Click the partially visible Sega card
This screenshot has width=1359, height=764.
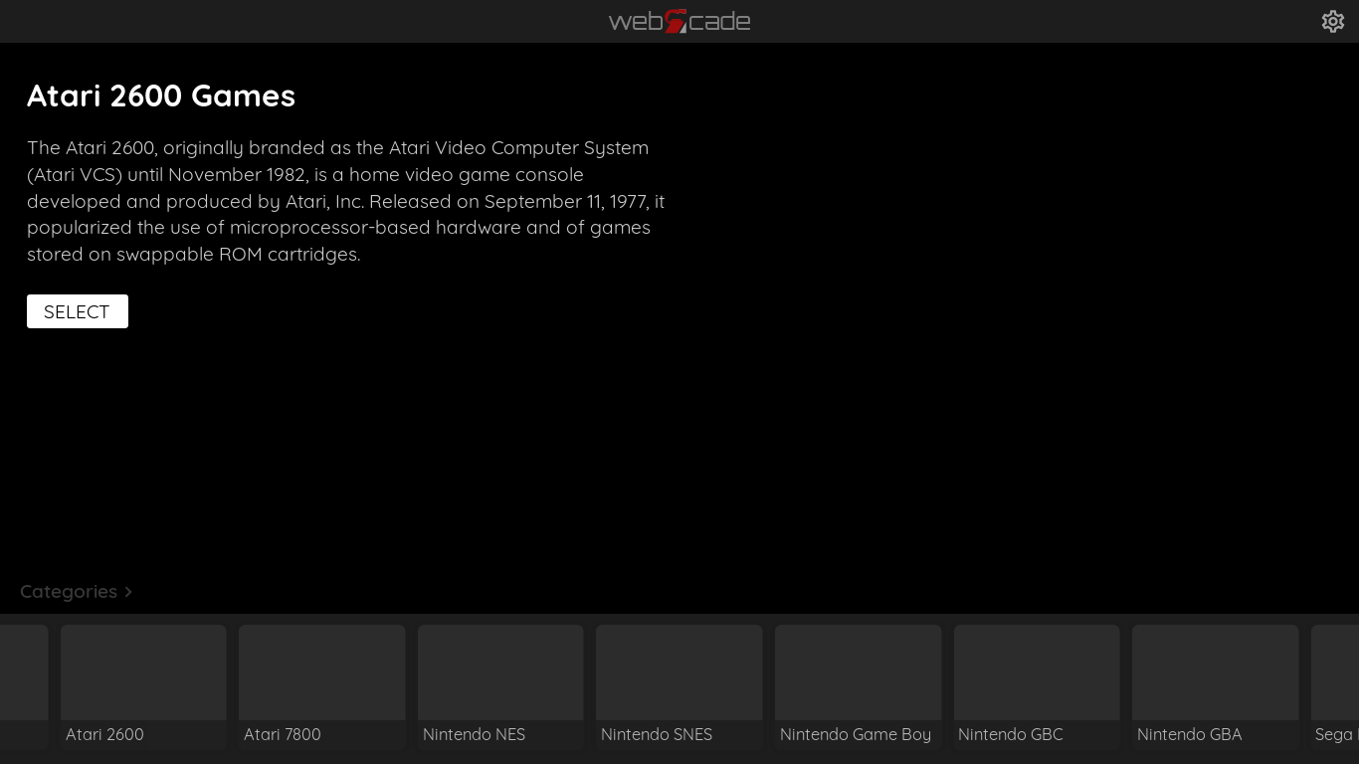click(x=1335, y=684)
